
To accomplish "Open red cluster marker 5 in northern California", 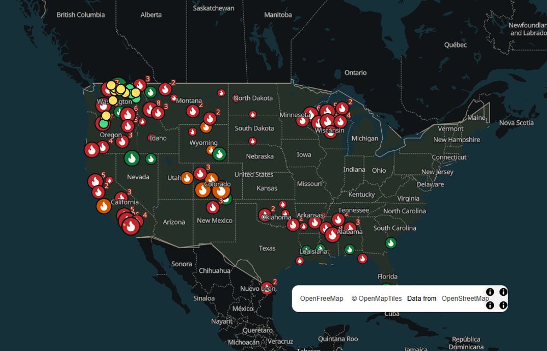I will [x=95, y=182].
